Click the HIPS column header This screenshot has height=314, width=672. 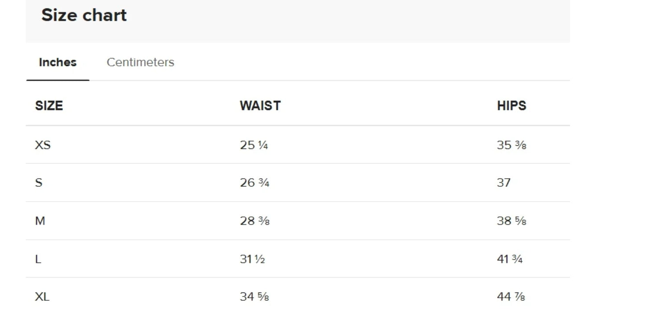pyautogui.click(x=512, y=106)
